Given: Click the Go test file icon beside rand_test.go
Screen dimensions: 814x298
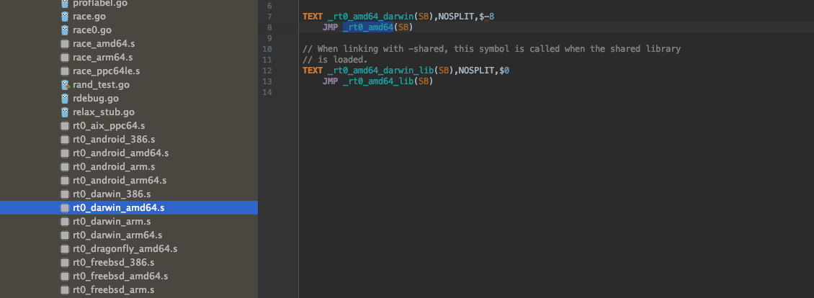Looking at the screenshot, I should pos(65,85).
